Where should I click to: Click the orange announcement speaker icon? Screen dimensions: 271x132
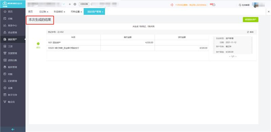pyautogui.click(x=172, y=5)
